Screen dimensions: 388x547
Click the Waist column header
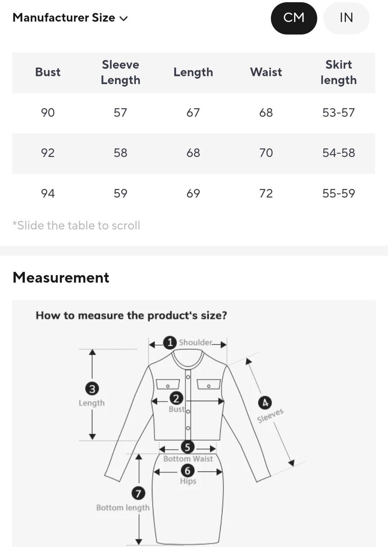(x=266, y=72)
